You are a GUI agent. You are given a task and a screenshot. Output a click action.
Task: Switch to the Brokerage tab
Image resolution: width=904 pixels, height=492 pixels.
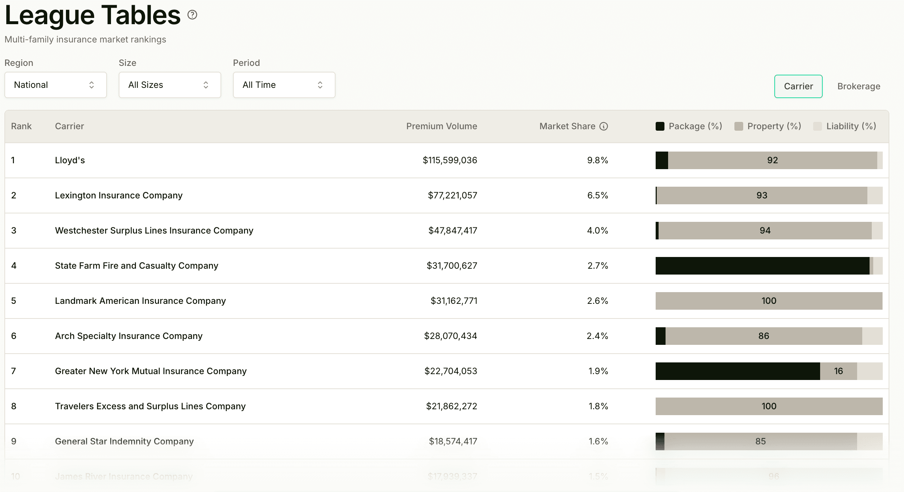point(859,86)
